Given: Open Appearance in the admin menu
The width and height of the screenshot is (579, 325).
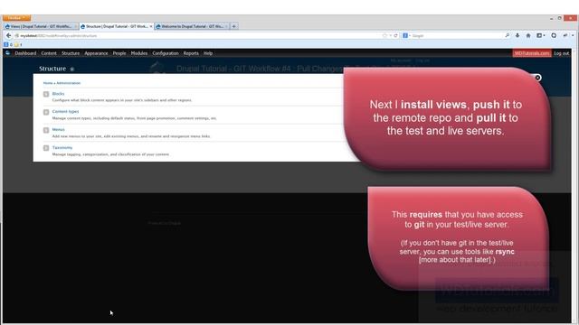Looking at the screenshot, I should 96,53.
